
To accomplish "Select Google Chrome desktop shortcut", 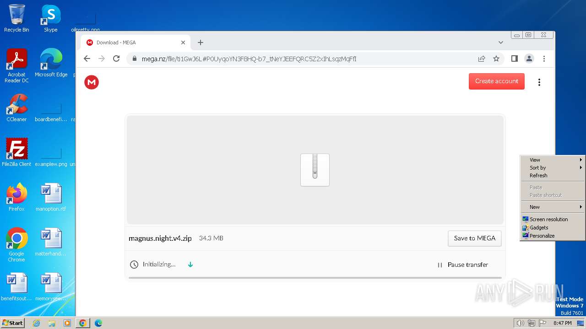I will coord(16,244).
